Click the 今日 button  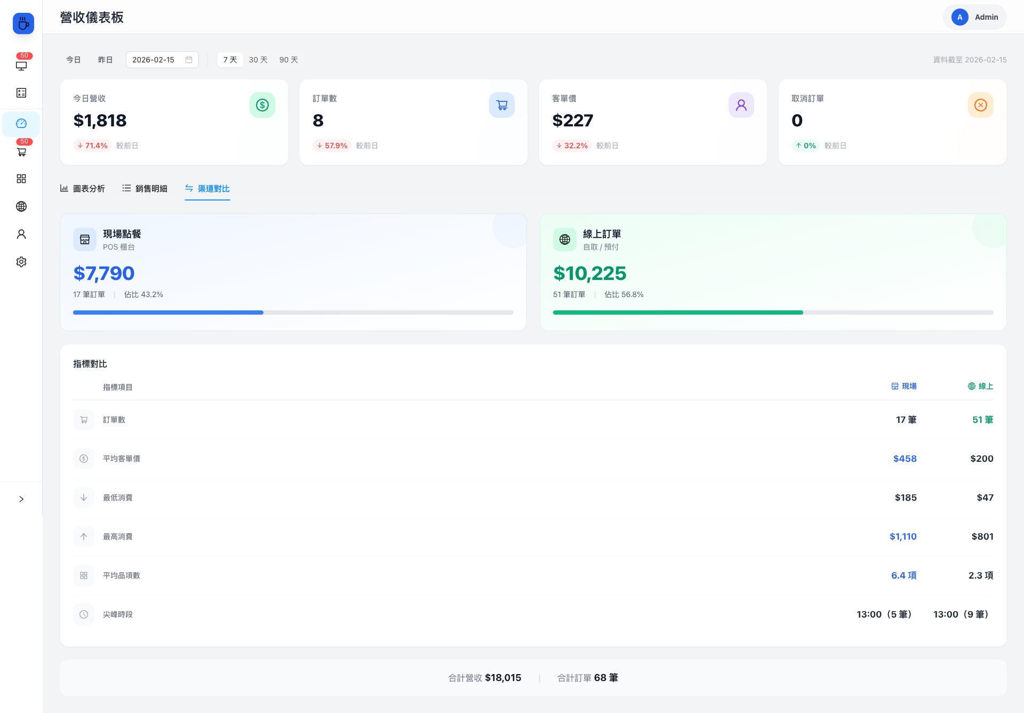pyautogui.click(x=74, y=60)
